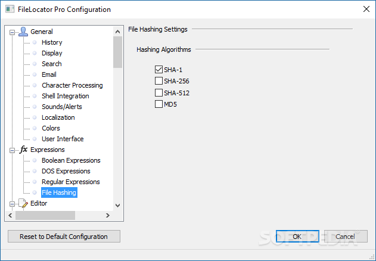Collapse the Editor tree node
Image resolution: width=376 pixels, height=261 pixels.
coord(12,204)
